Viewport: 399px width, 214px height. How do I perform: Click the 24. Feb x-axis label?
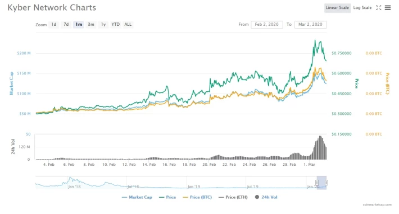point(249,165)
